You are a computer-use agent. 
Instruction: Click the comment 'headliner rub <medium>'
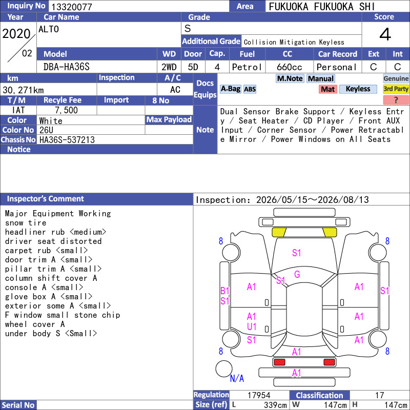coord(56,232)
